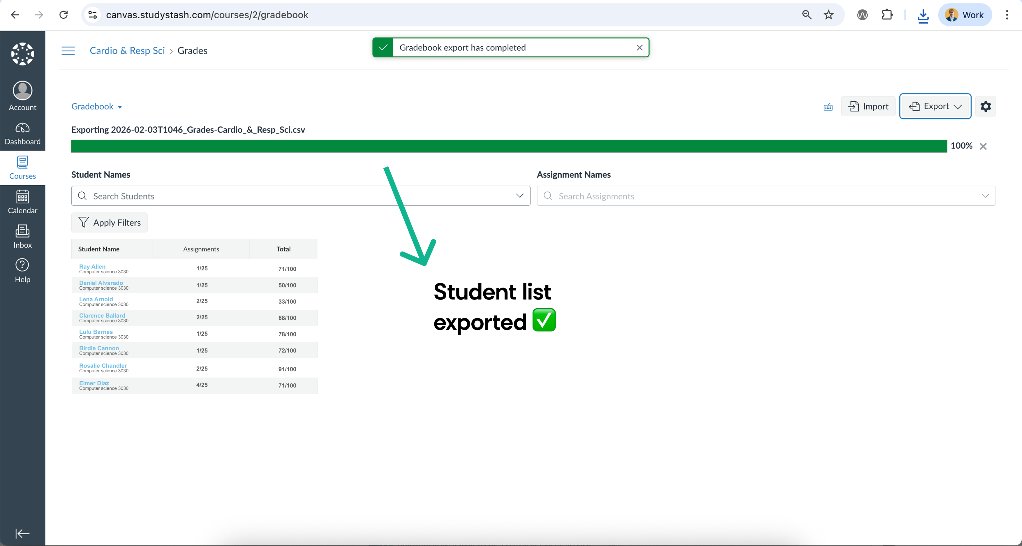The width and height of the screenshot is (1022, 546).
Task: Close the export progress bar
Action: [983, 147]
